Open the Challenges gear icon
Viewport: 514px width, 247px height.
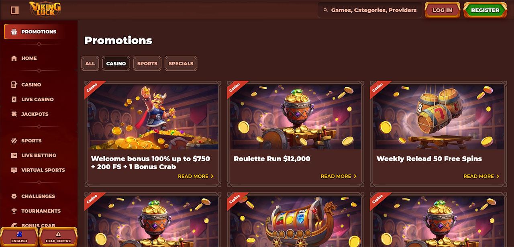(14, 196)
